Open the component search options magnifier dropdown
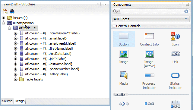Image resolution: width=193 pixels, height=110 pixels. coord(115,11)
